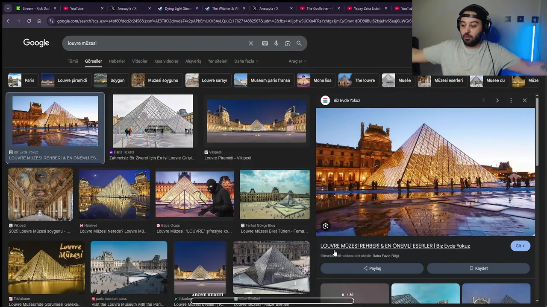547x307 pixels.
Task: Expand the Araçlar tools dropdown
Action: tap(297, 61)
